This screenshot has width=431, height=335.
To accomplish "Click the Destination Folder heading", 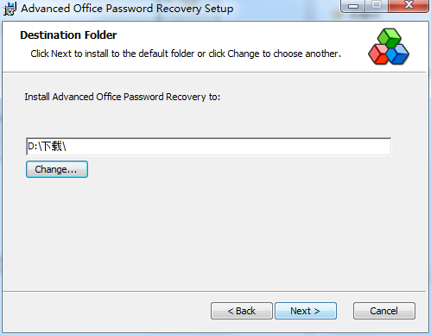I will (68, 35).
